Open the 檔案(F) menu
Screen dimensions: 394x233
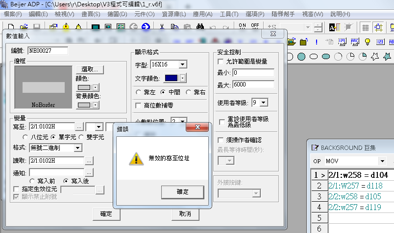pos(12,14)
